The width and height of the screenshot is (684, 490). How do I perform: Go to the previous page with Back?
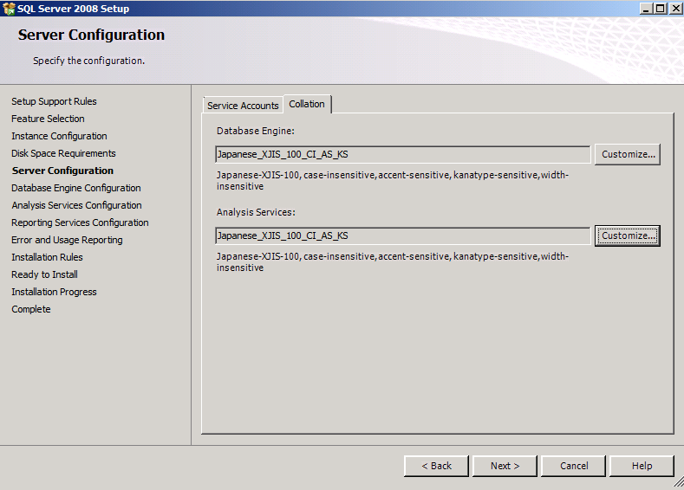point(437,466)
